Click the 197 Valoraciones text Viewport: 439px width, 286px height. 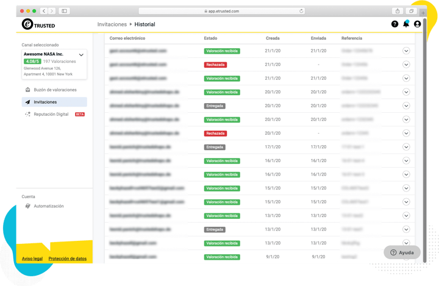coord(59,62)
